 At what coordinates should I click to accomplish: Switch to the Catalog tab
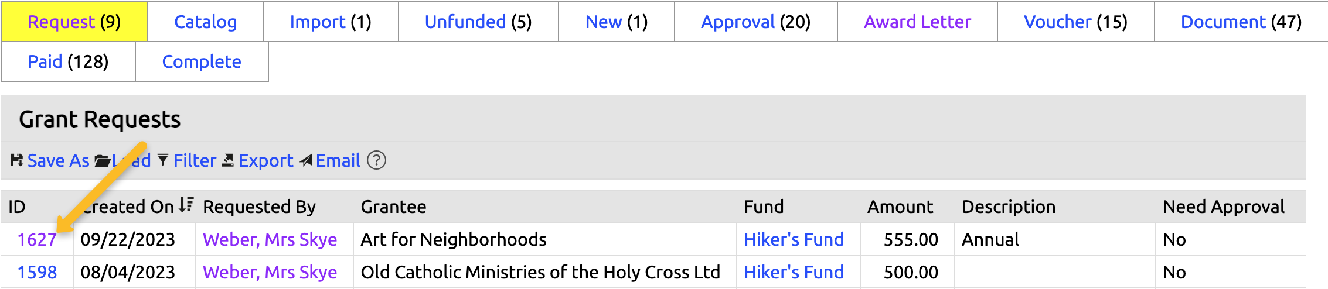coord(206,22)
